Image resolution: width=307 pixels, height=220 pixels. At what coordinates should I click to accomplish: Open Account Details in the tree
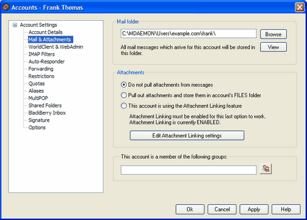(x=46, y=32)
